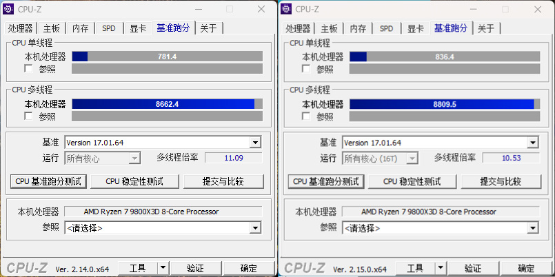Screen dimensions: 555x277
Task: Select 内存 tab in right window
Action: click(358, 28)
